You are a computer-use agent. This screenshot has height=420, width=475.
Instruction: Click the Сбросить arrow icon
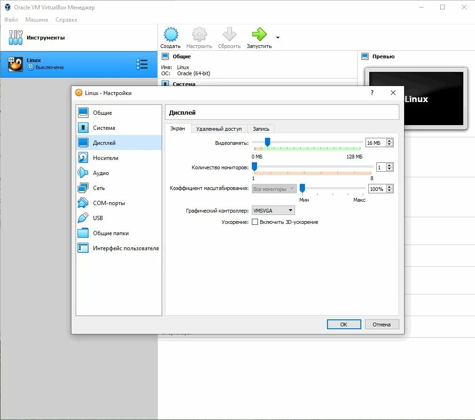coord(229,34)
